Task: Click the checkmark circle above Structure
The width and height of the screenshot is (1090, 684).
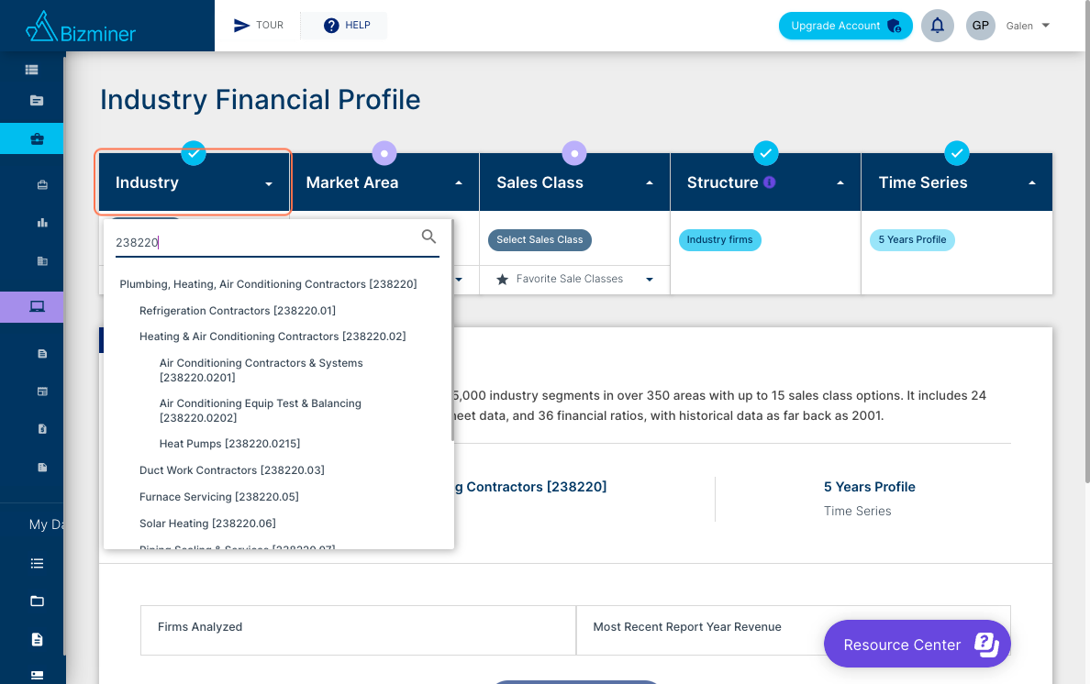Action: [765, 153]
